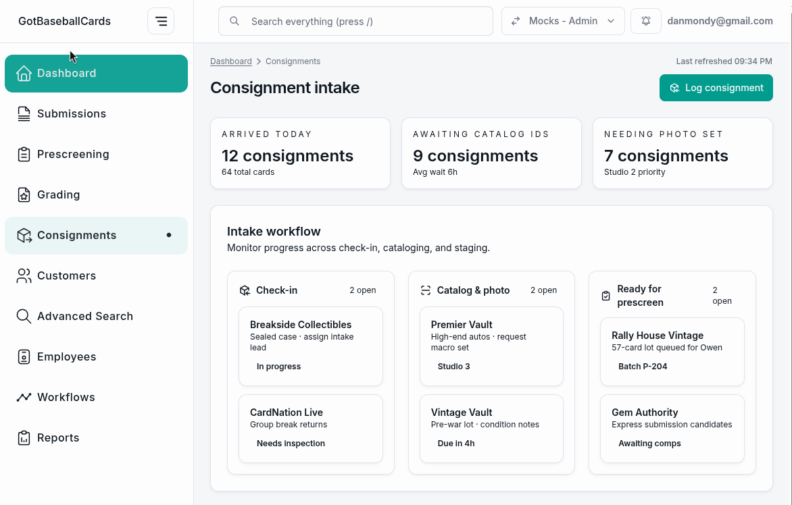Click the search magnifier icon

point(234,21)
